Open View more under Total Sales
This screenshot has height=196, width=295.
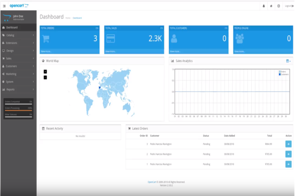pyautogui.click(x=110, y=51)
